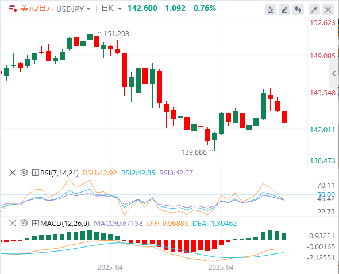Remove the MACD indicator

(x=13, y=223)
